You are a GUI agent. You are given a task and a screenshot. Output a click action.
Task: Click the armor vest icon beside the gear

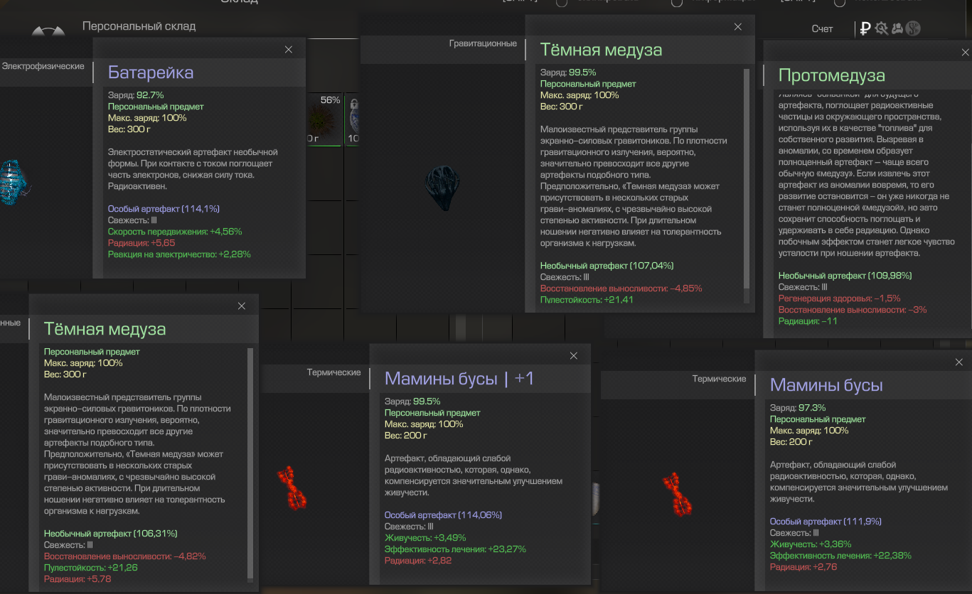[x=898, y=28]
